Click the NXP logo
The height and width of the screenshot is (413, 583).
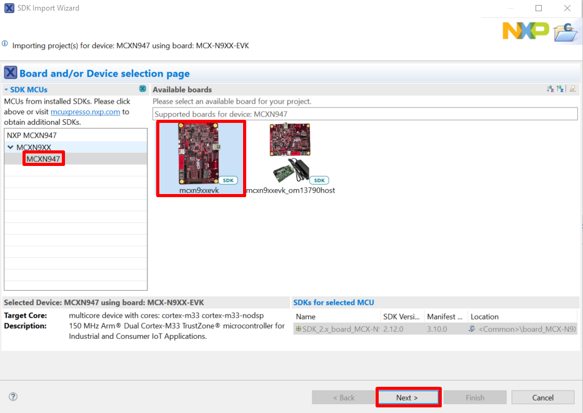coord(526,30)
